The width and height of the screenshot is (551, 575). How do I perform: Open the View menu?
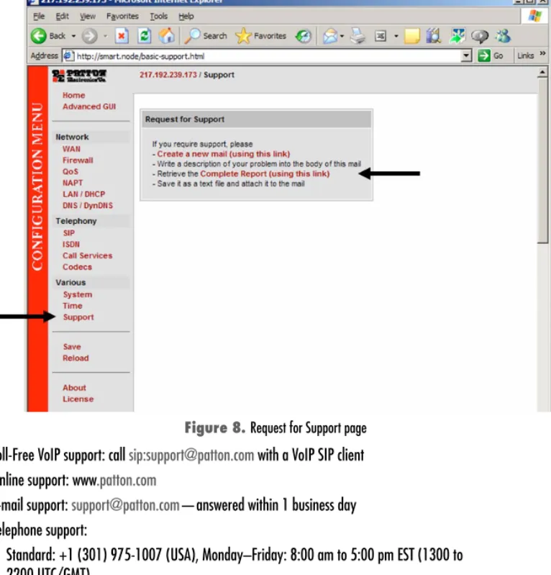tap(88, 16)
